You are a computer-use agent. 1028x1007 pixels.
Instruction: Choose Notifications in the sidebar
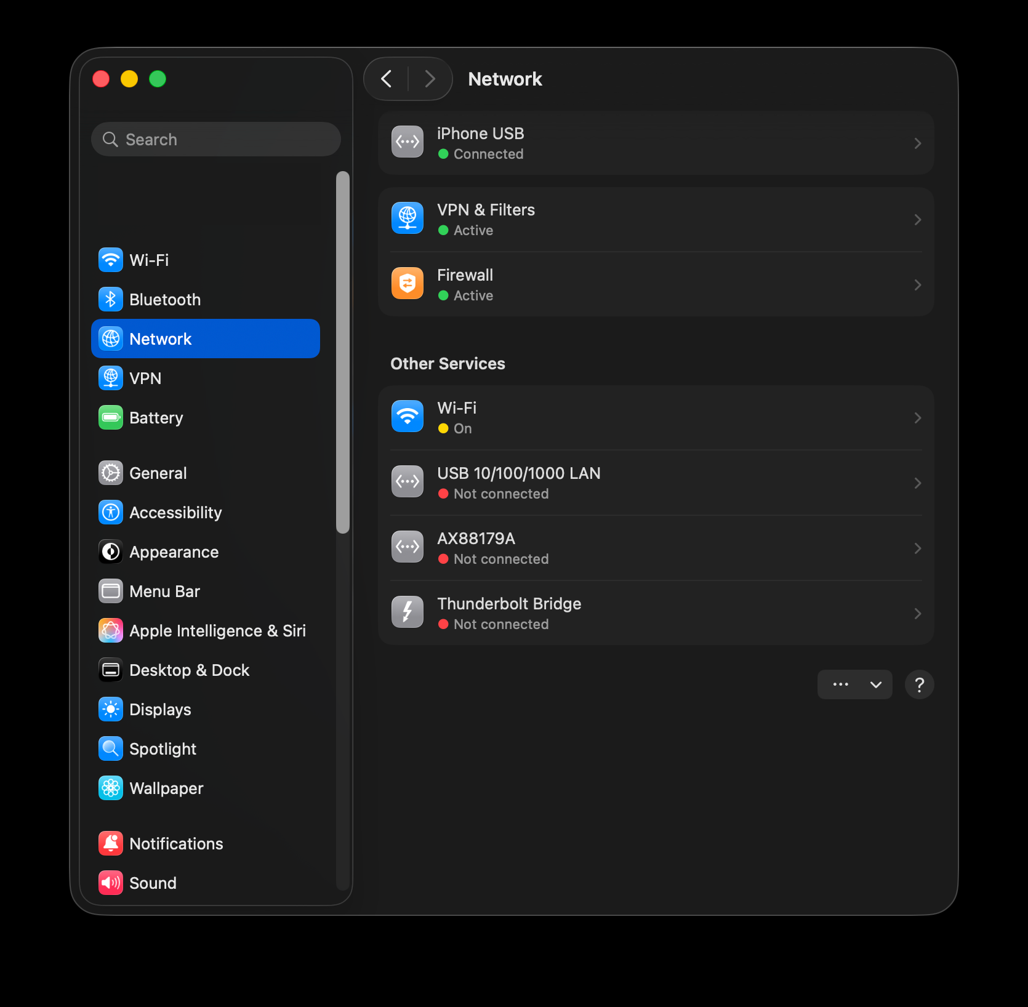pyautogui.click(x=176, y=844)
